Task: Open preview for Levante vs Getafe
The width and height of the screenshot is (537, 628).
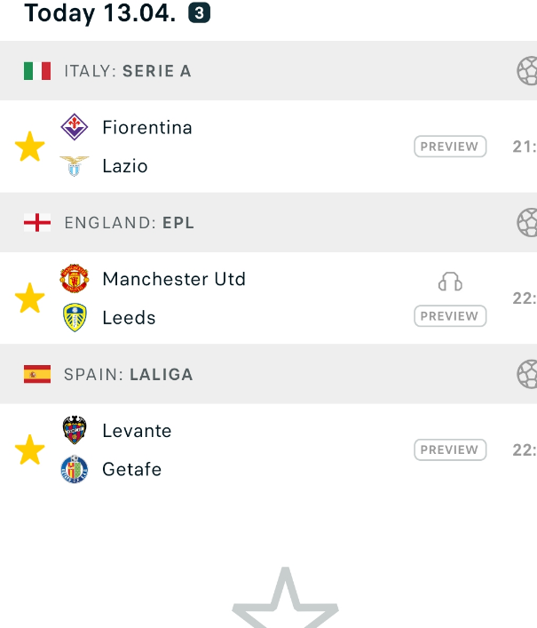Action: click(x=450, y=449)
